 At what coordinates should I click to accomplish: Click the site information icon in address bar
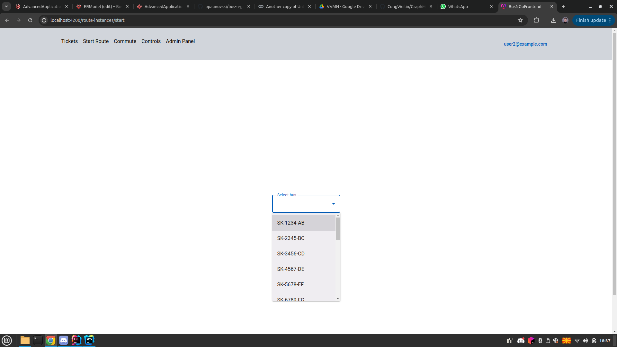tap(44, 20)
